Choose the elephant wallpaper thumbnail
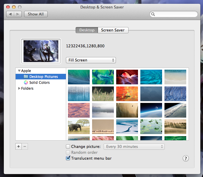Image resolution: width=203 pixels, height=177 pixels. click(x=79, y=127)
